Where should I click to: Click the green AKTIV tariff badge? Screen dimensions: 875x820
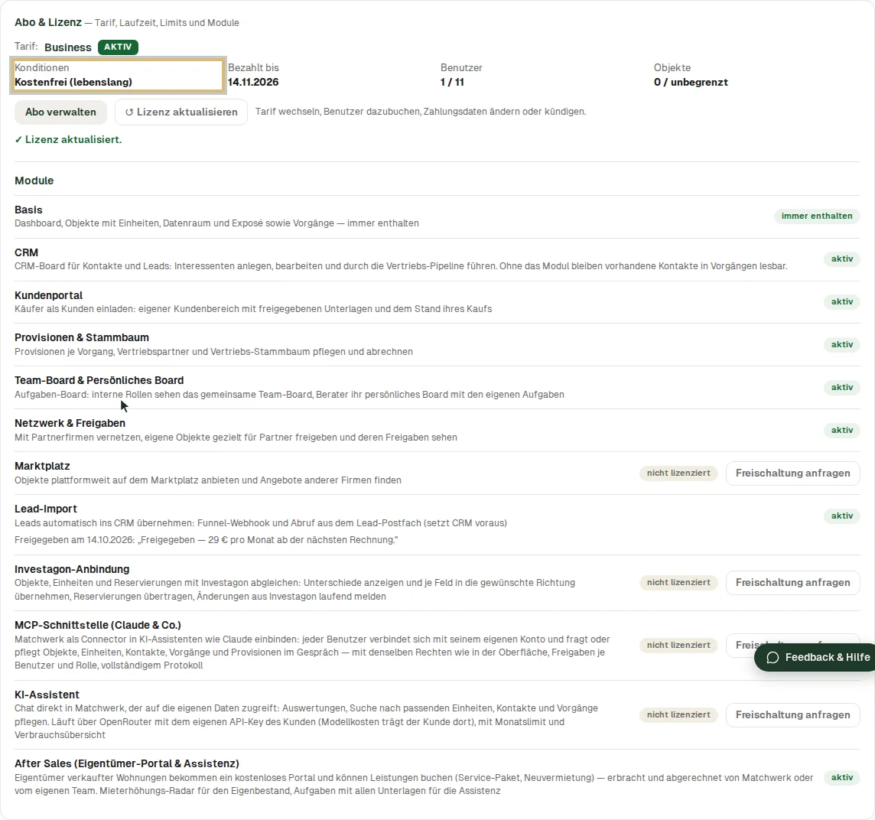click(x=118, y=47)
